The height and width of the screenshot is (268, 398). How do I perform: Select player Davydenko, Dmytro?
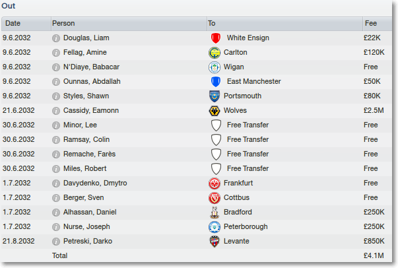pyautogui.click(x=95, y=184)
